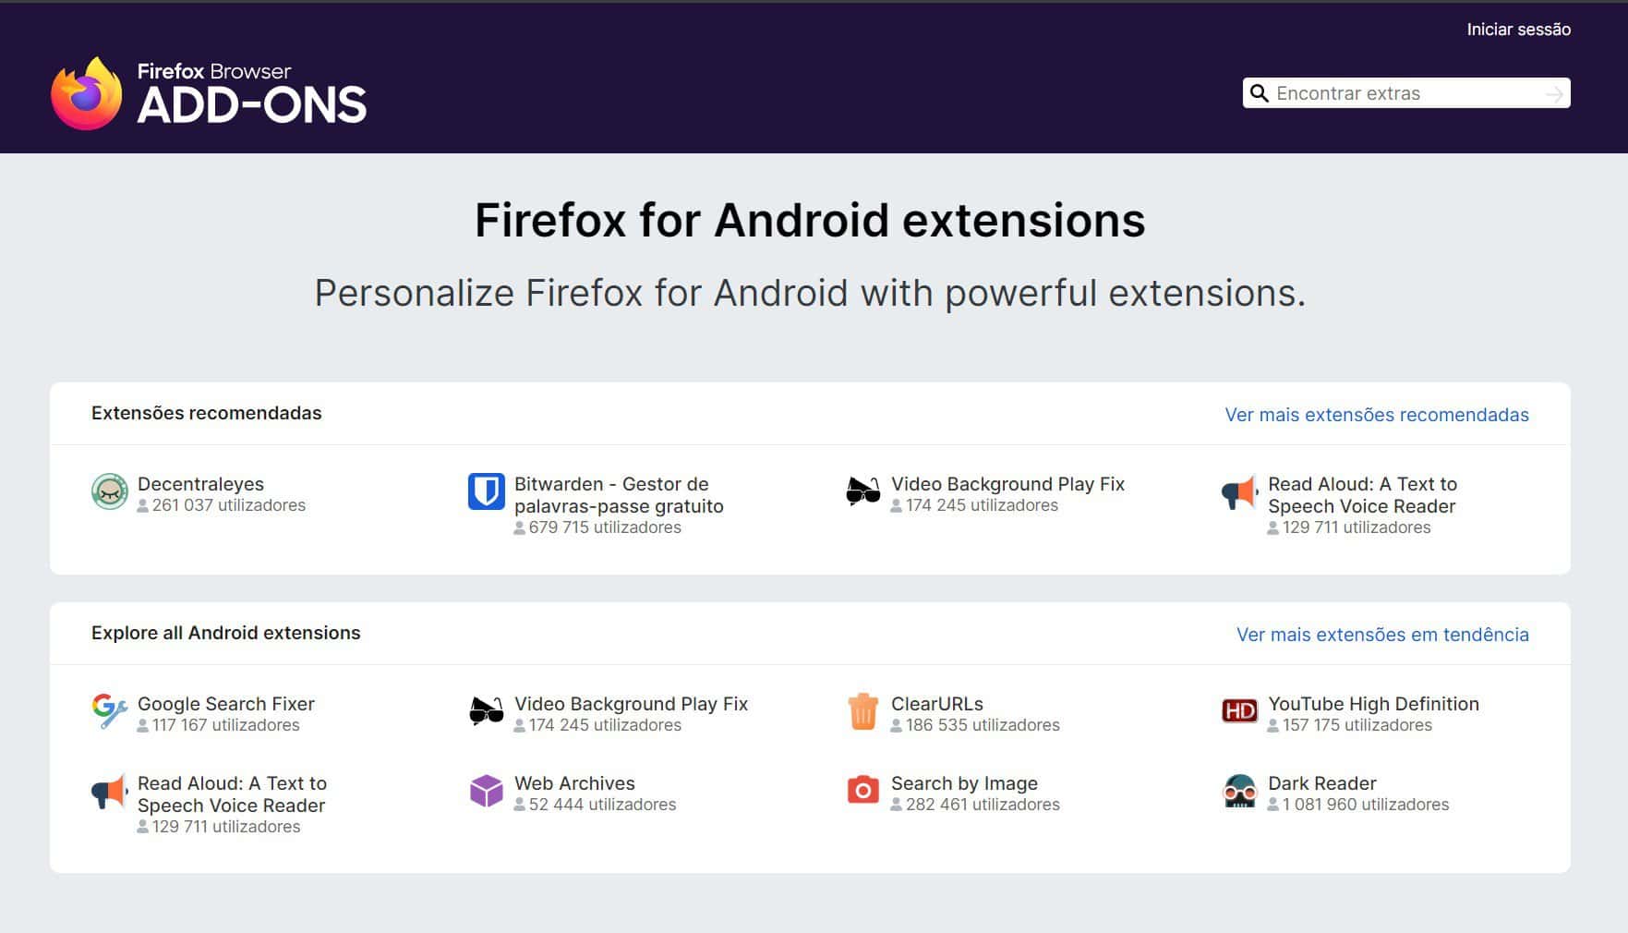Click Iniciar sessão to log in

(x=1518, y=29)
